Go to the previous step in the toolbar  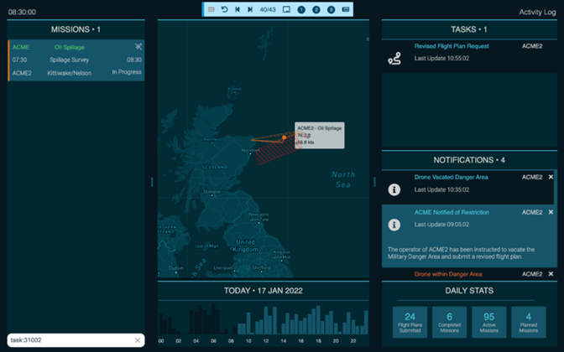[x=238, y=9]
